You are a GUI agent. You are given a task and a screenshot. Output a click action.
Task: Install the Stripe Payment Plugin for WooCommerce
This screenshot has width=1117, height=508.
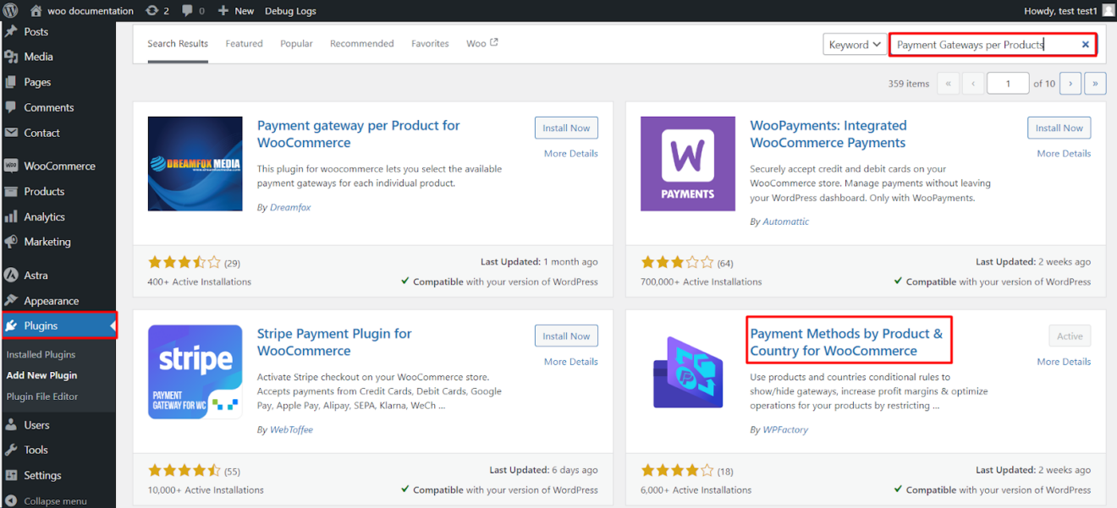coord(566,336)
